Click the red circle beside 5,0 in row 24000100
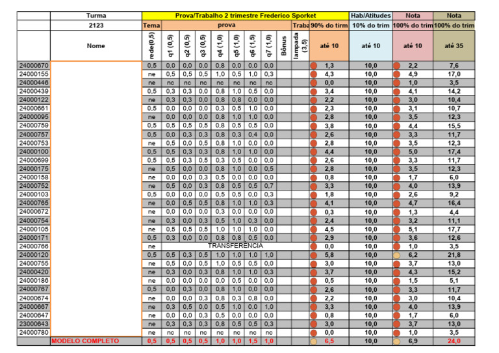 pos(396,152)
